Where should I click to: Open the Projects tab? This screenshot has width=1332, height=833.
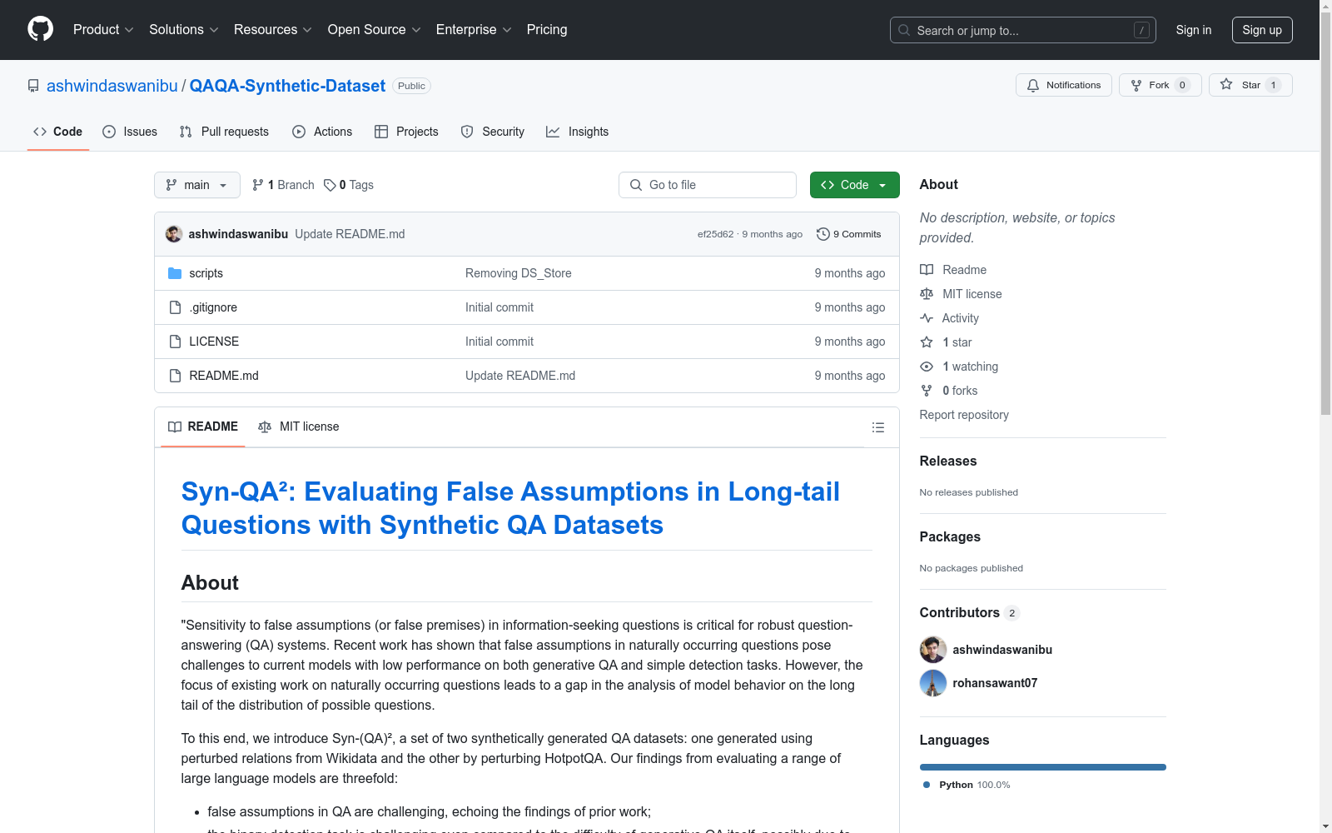(x=406, y=132)
